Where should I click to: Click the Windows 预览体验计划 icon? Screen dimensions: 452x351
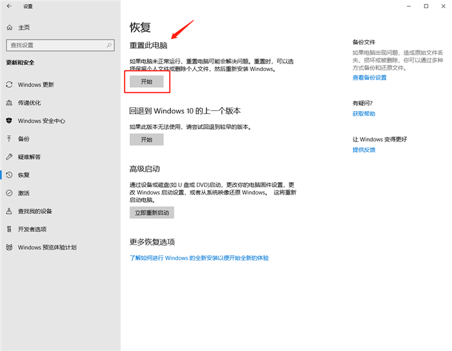[9, 248]
